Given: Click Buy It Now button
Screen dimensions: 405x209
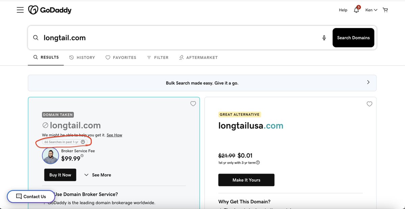Looking at the screenshot, I should pos(60,175).
